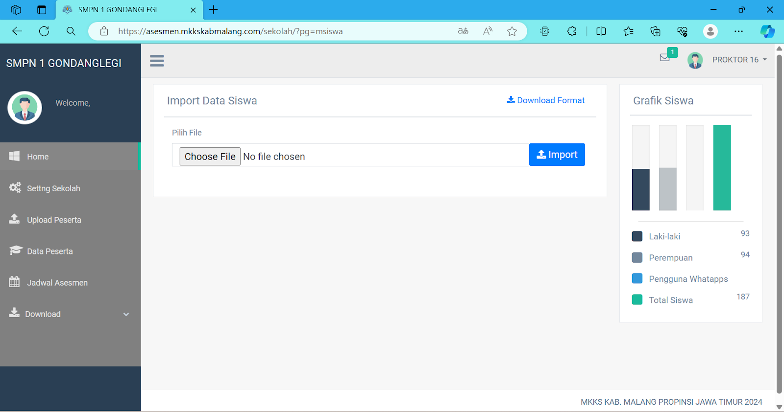This screenshot has height=412, width=784.
Task: Click the graduation cap icon for Data Peserta
Action: coord(15,250)
